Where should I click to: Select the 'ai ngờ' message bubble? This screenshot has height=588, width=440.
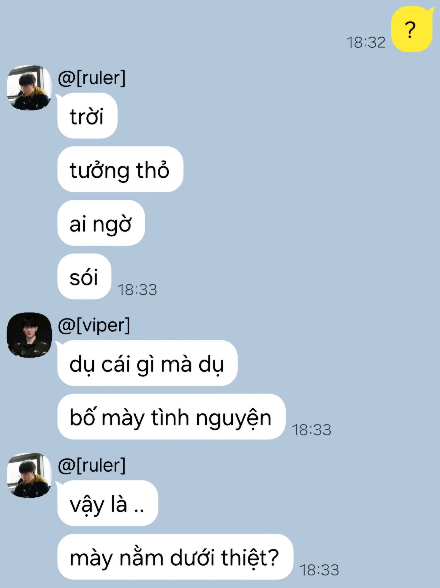coord(101,223)
